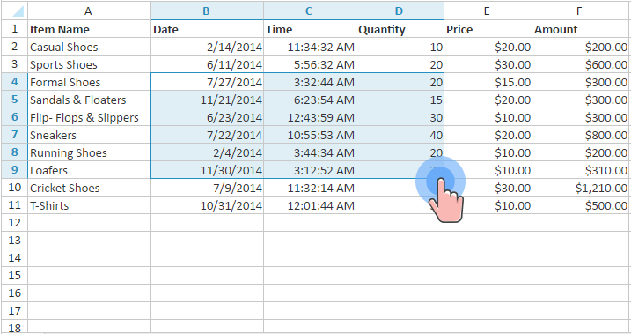Select the 'Cricket Shoes' cell
Image resolution: width=631 pixels, height=334 pixels.
[89, 188]
